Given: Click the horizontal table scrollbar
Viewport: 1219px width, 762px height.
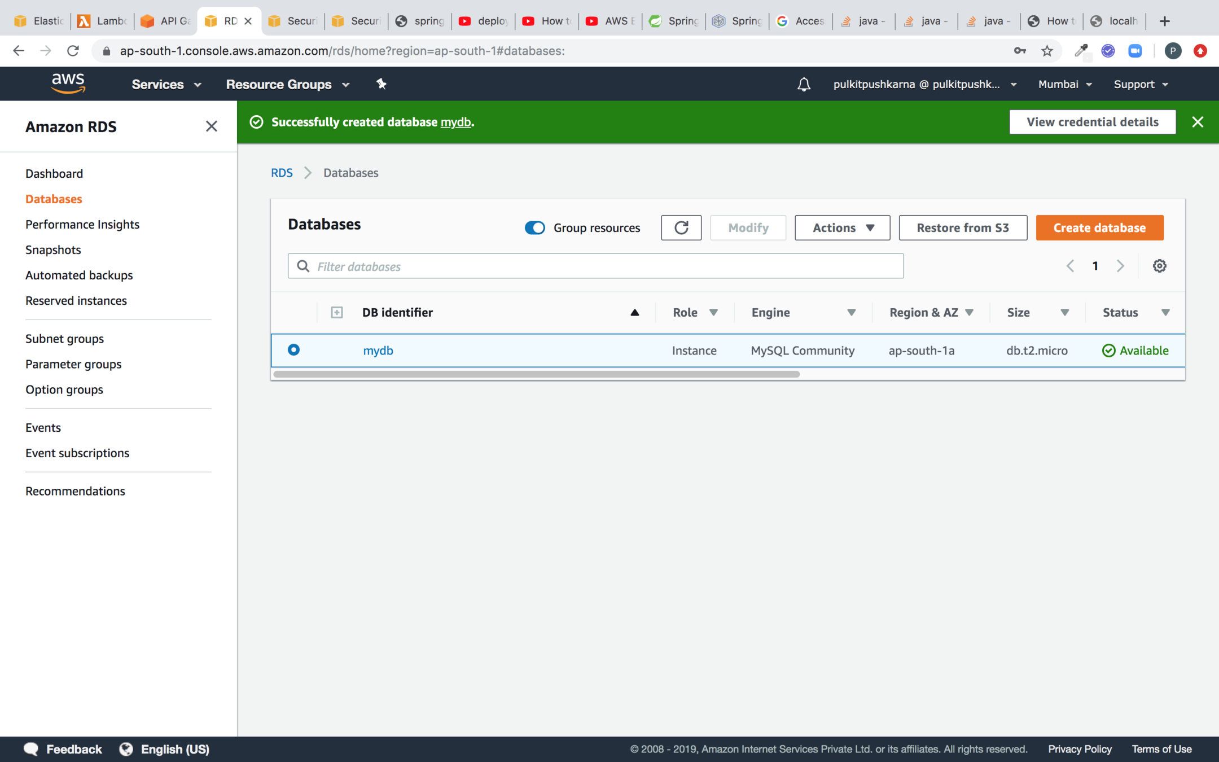Looking at the screenshot, I should (536, 374).
